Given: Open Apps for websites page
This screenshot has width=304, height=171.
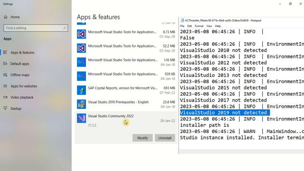Looking at the screenshot, I should (x=24, y=86).
